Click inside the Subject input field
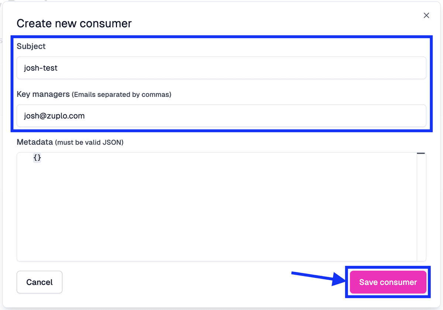443x310 pixels. pos(221,68)
